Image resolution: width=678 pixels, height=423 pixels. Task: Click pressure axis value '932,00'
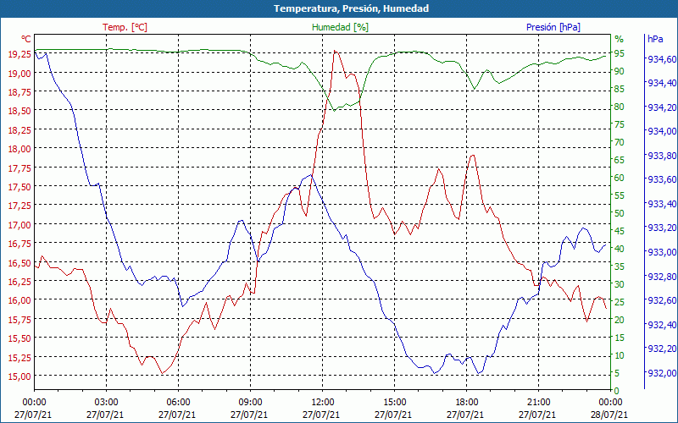click(662, 373)
